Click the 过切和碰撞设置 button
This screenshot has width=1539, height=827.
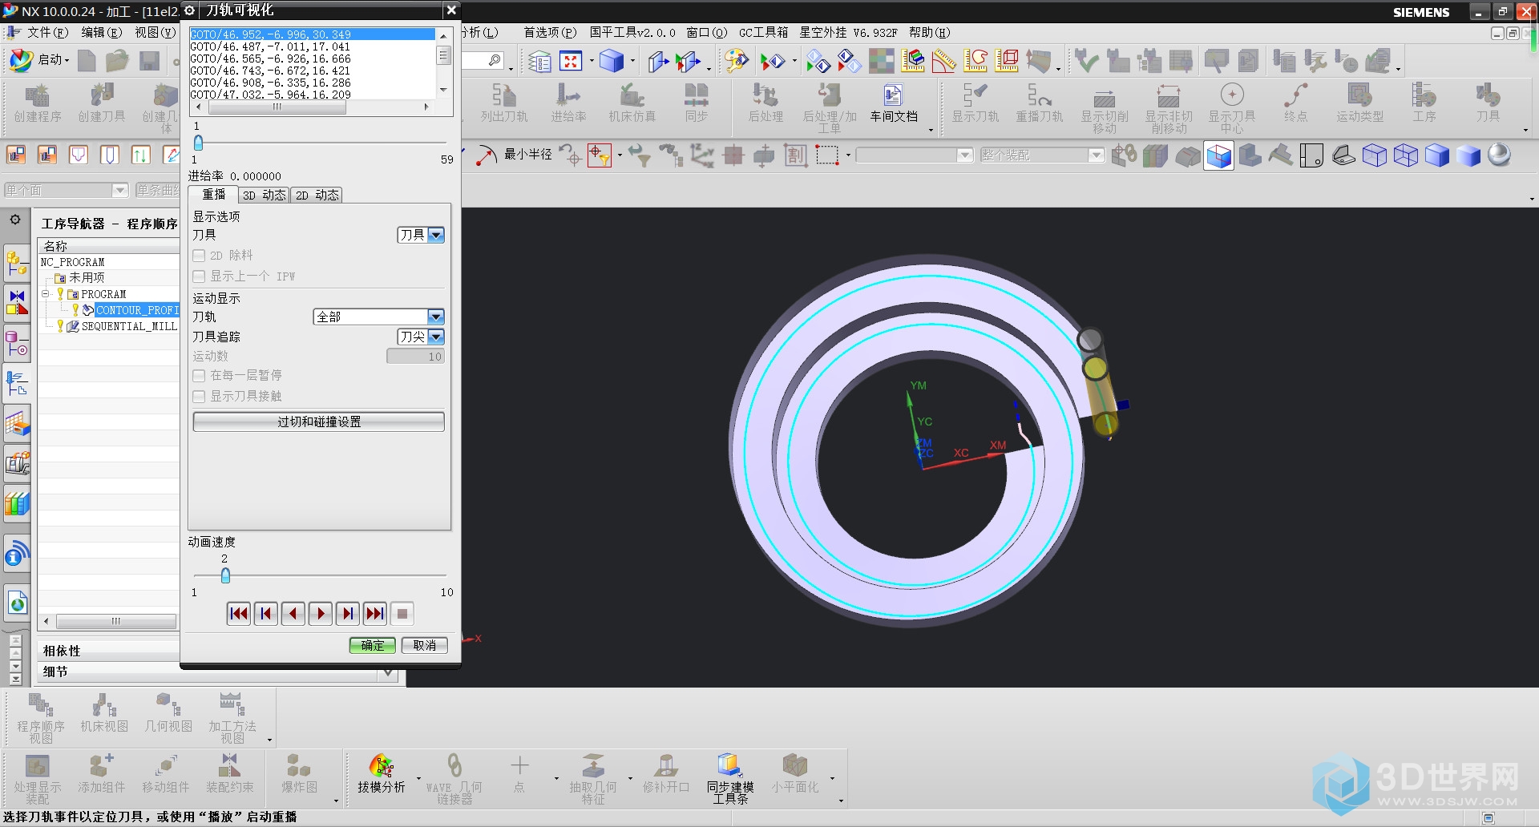[x=319, y=422]
